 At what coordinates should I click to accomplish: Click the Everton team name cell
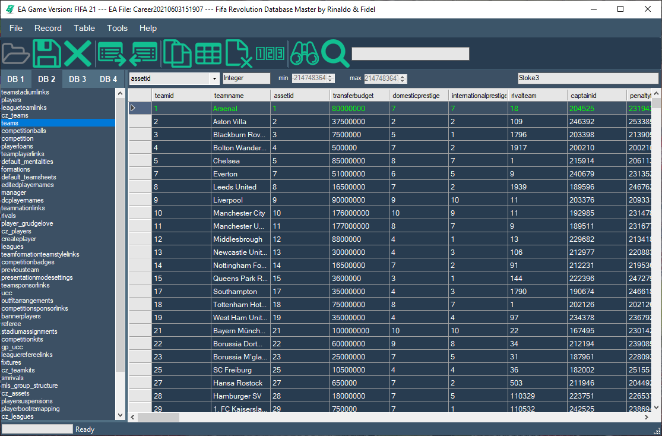point(241,174)
